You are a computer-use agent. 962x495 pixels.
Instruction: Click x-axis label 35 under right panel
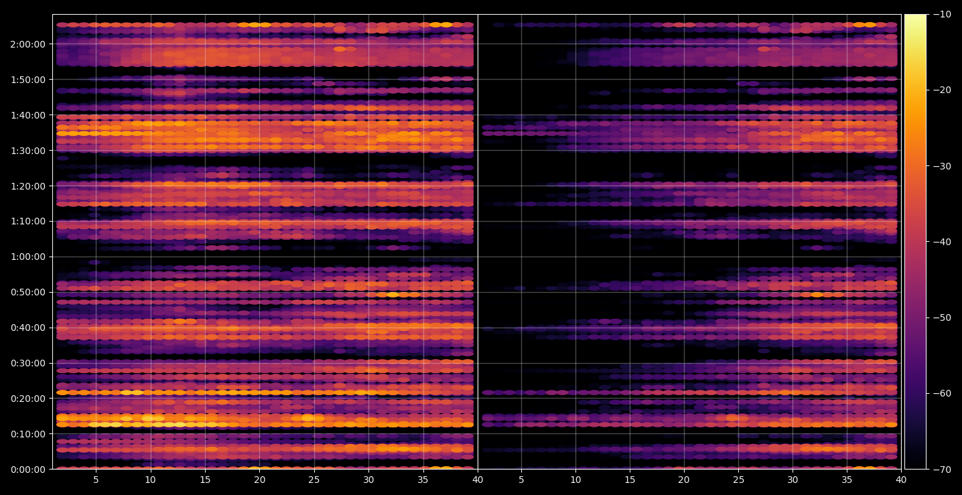(847, 480)
